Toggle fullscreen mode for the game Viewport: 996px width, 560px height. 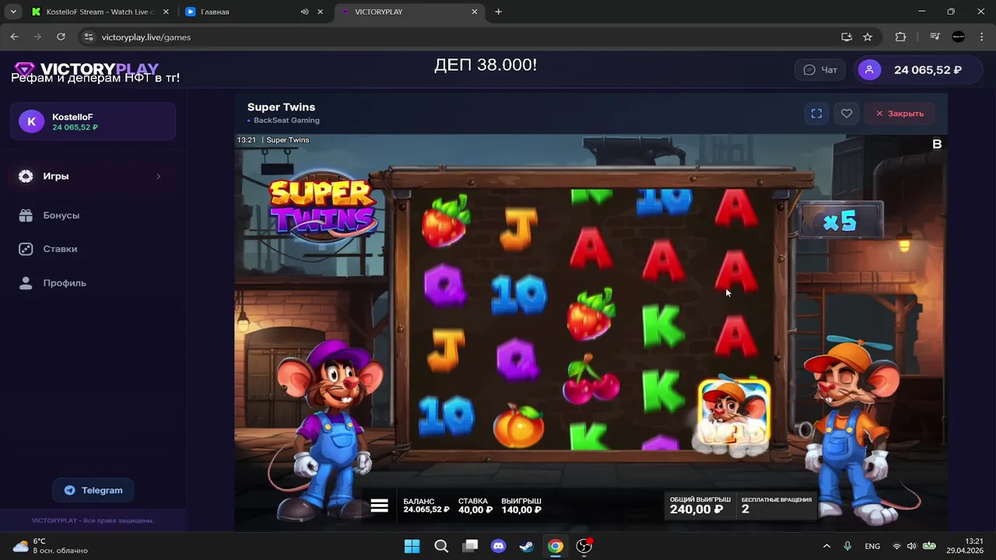(816, 114)
